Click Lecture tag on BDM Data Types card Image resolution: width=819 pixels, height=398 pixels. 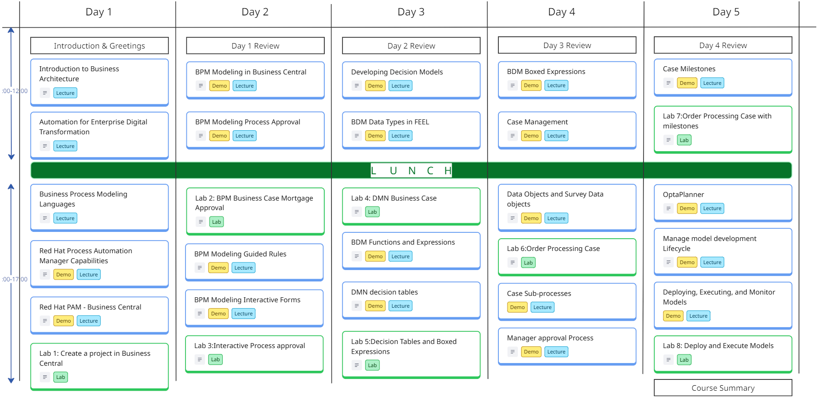[400, 136]
